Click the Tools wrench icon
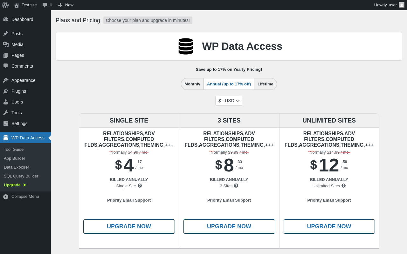This screenshot has width=407, height=254. click(6, 113)
